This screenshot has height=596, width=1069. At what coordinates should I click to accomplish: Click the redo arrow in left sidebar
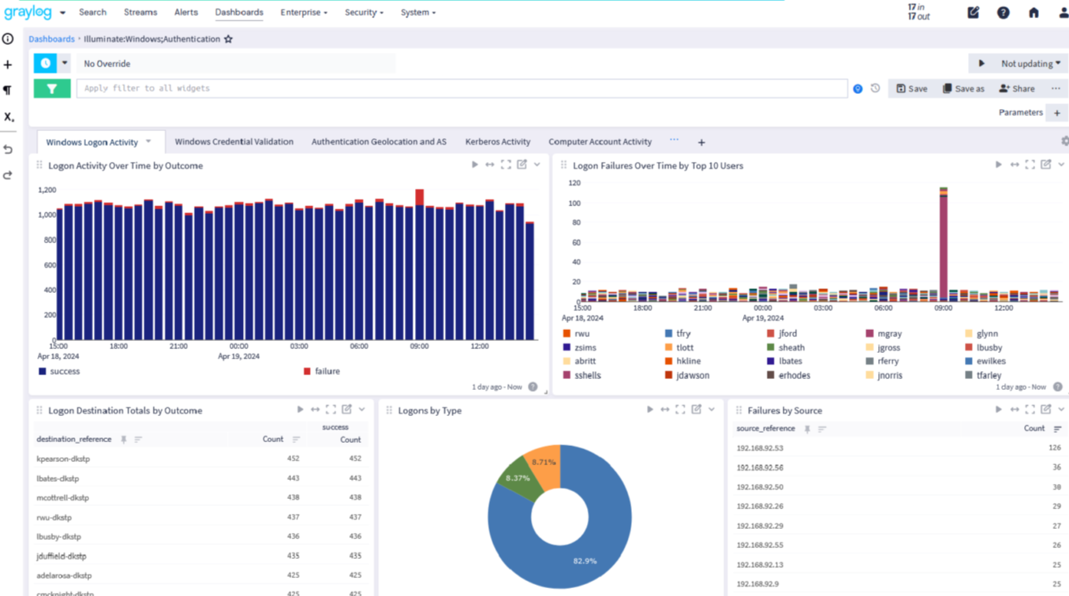[x=8, y=175]
